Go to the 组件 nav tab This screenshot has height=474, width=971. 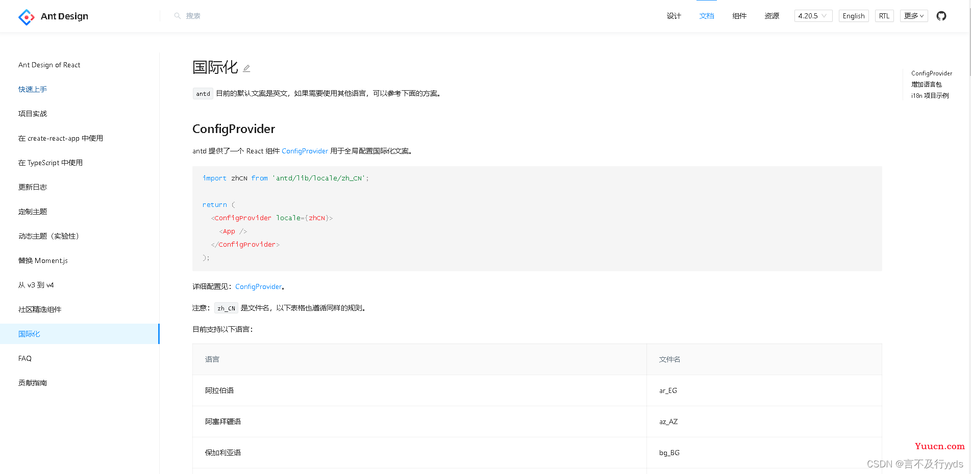tap(739, 16)
